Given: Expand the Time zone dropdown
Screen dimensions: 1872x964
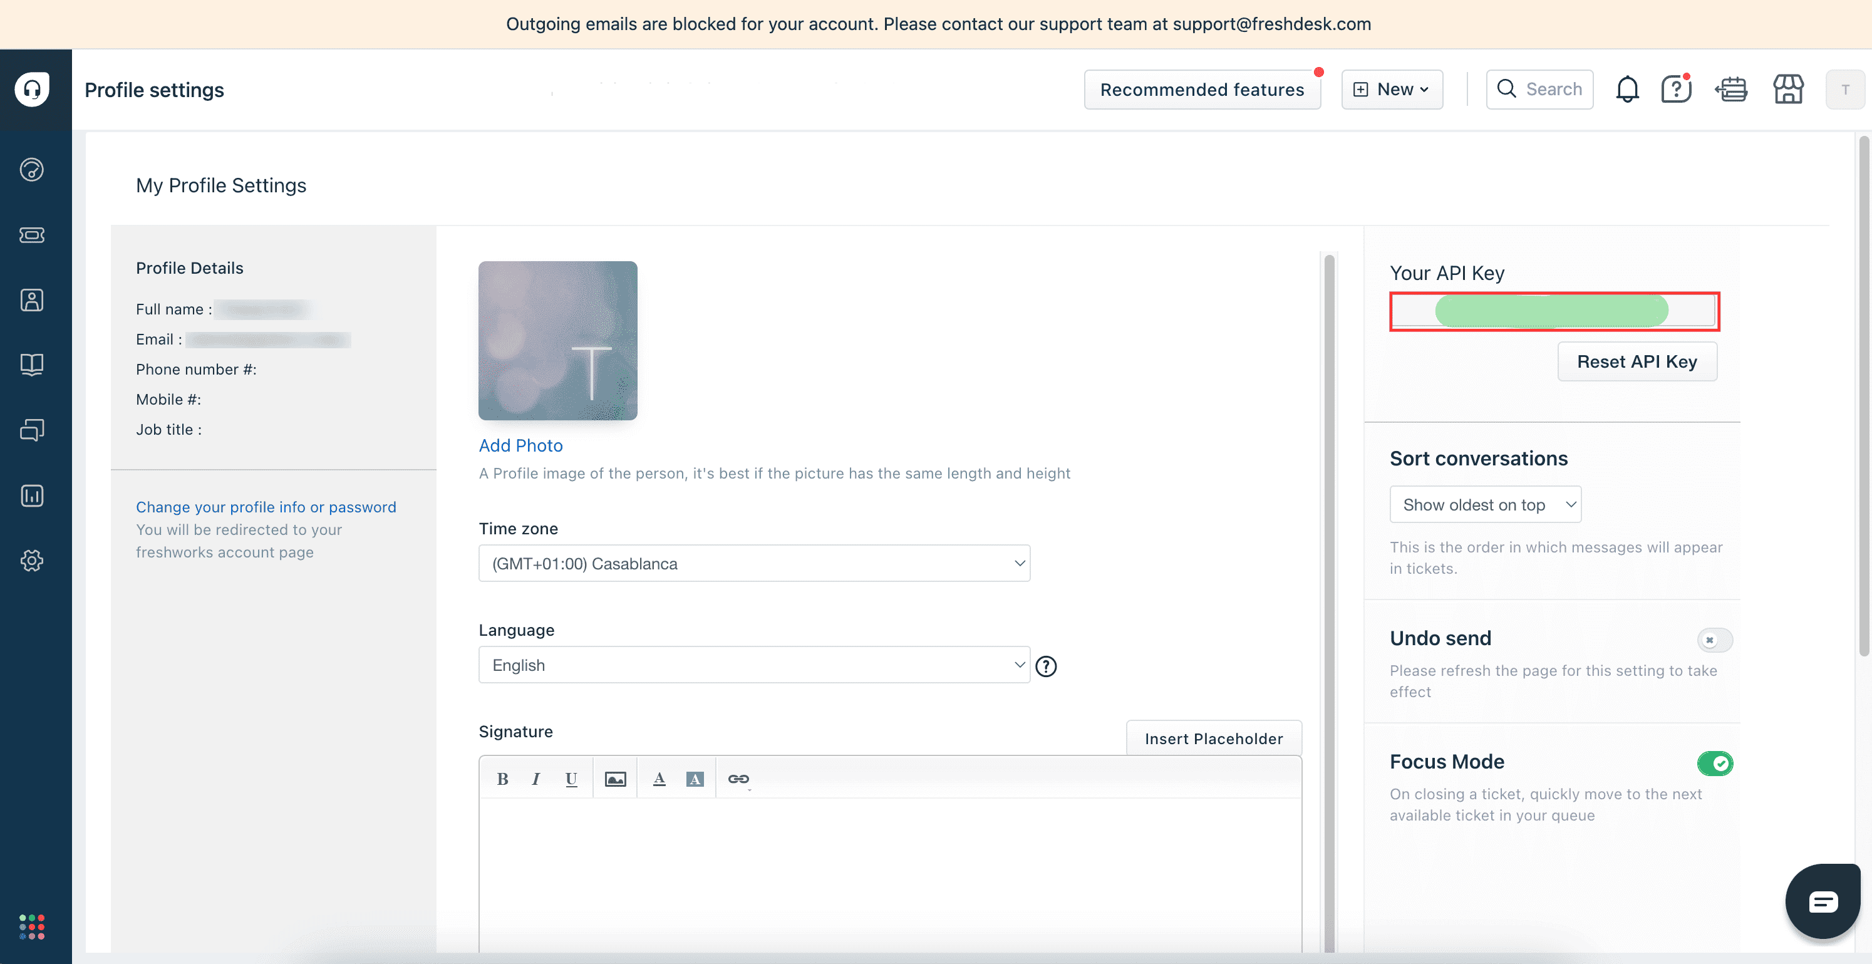Looking at the screenshot, I should tap(753, 563).
